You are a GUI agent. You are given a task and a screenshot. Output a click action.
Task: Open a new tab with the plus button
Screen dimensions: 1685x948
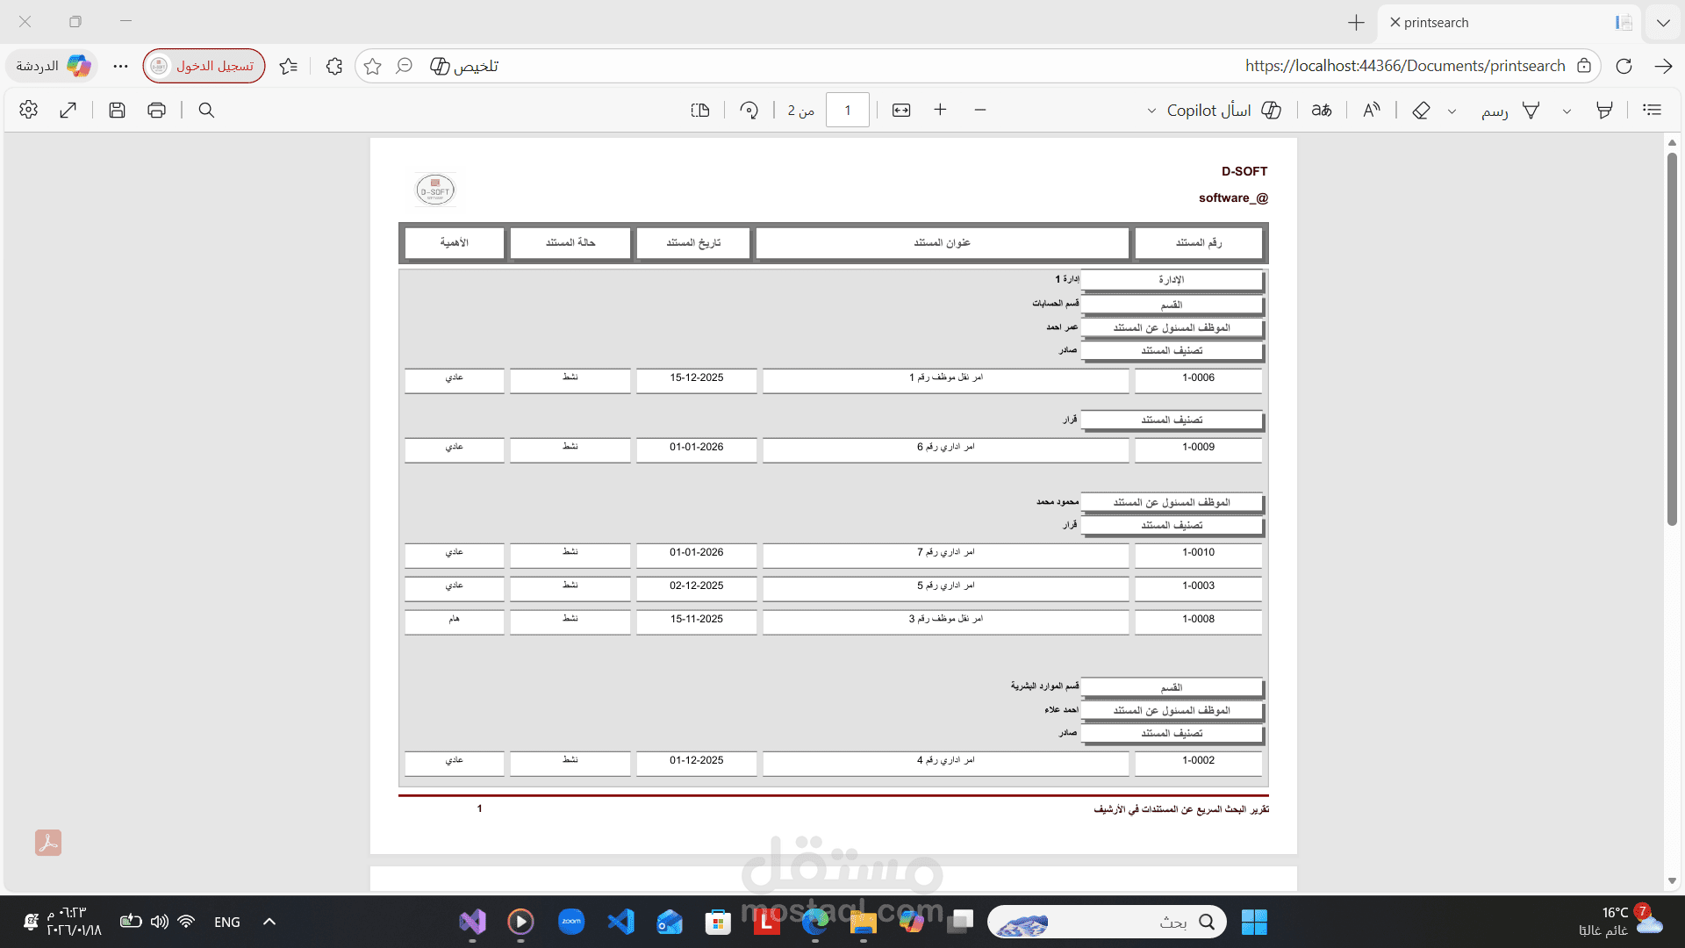coord(1356,23)
